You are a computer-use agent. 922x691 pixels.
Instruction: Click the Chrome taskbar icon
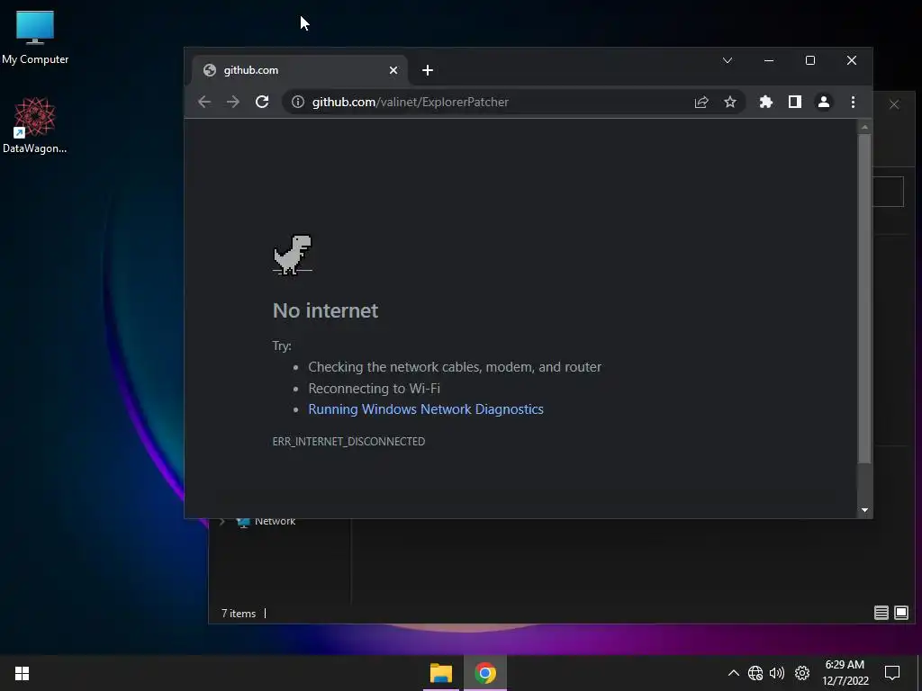pos(485,673)
